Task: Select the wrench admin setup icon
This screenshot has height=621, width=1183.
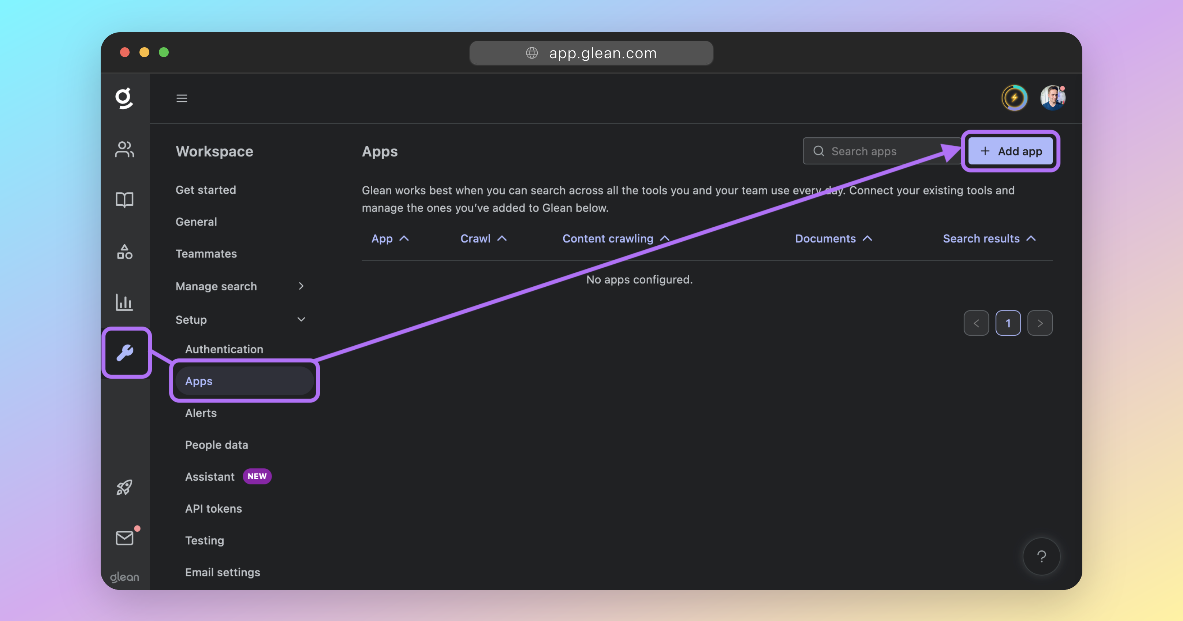Action: pyautogui.click(x=126, y=353)
